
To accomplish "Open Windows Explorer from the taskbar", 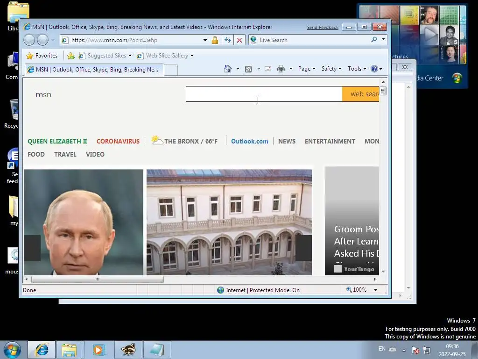I will coord(69,350).
